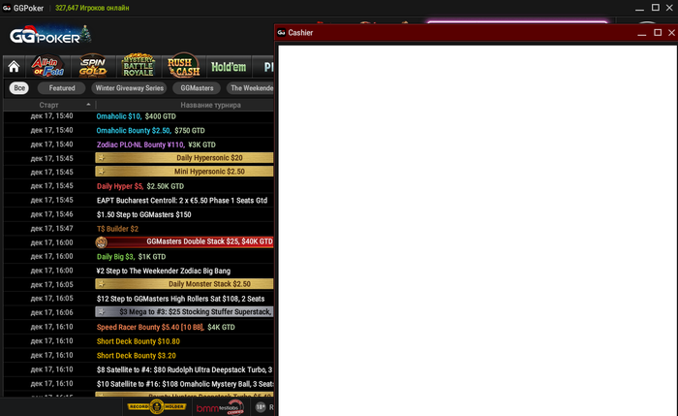Switch to the Hold'em tab
This screenshot has width=678, height=416.
coord(229,67)
